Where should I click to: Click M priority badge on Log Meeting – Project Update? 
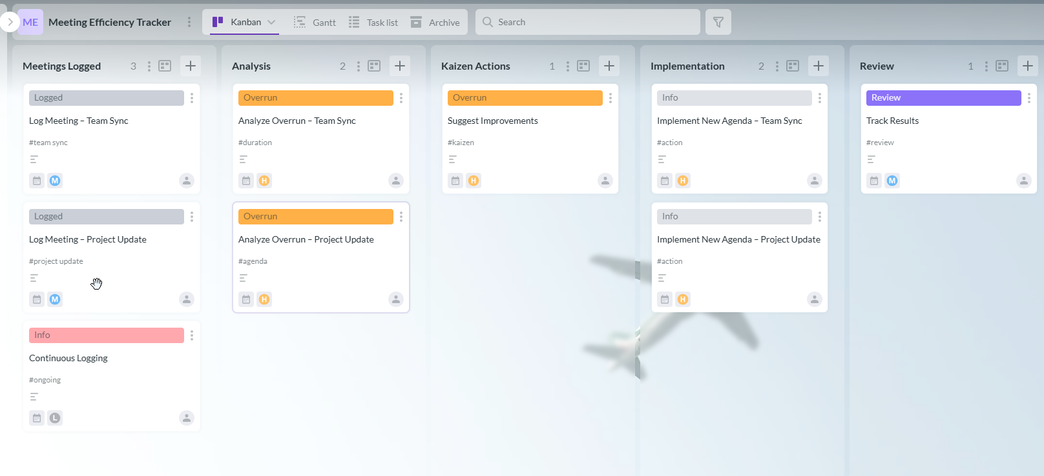tap(55, 299)
